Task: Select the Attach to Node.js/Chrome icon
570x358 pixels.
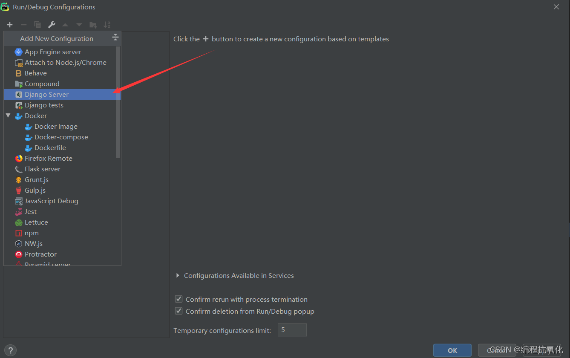Action: coord(19,63)
